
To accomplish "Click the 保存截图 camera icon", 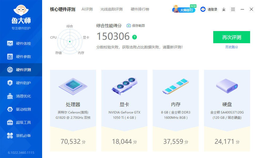I will pos(129,26).
